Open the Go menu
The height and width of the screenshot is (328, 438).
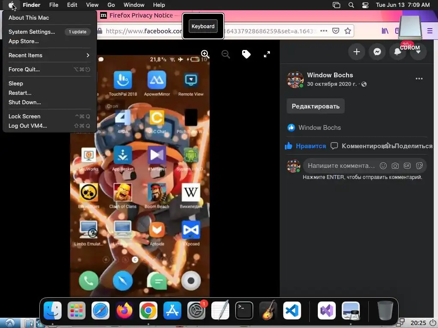point(111,5)
